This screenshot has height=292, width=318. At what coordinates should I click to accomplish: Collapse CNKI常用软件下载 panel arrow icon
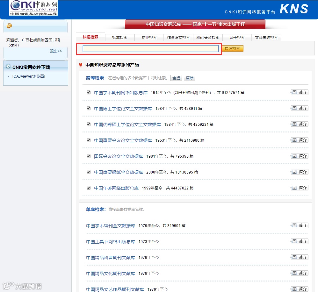[x=8, y=66]
